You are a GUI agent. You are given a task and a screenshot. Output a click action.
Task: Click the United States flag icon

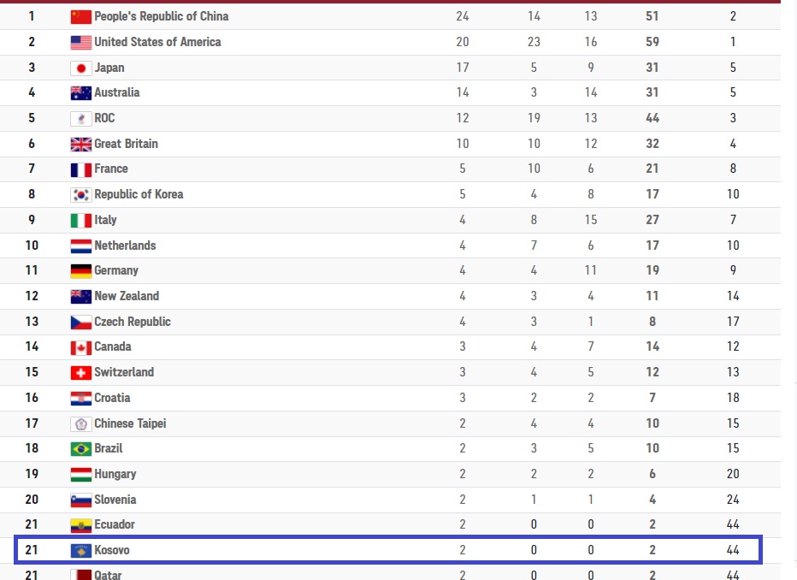pos(81,42)
